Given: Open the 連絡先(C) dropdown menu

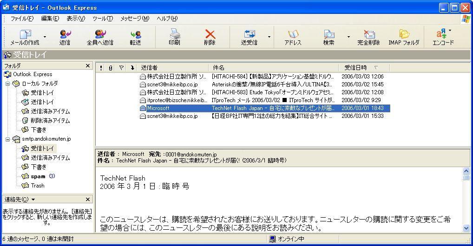Looking at the screenshot, I should [x=20, y=199].
